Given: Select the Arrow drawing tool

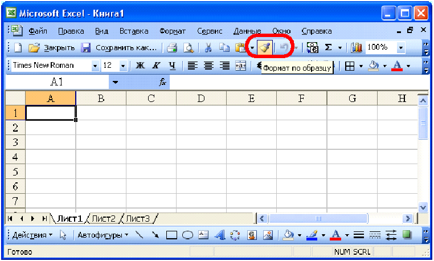Looking at the screenshot, I should point(155,235).
